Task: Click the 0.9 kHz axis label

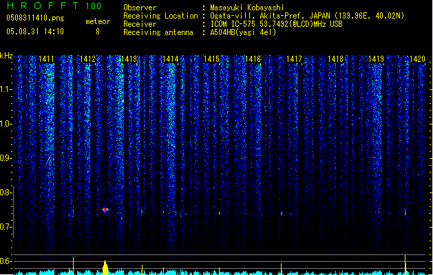Action: 6,158
